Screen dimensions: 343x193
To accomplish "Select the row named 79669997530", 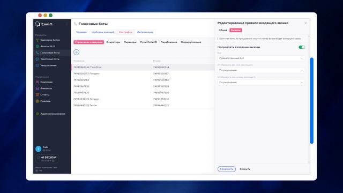I will pyautogui.click(x=143, y=93).
